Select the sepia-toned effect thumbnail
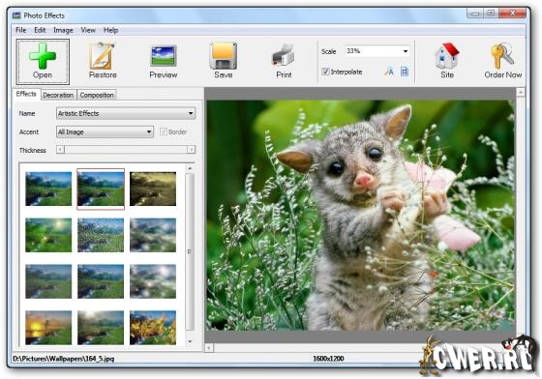This screenshot has height=379, width=542. 153,189
